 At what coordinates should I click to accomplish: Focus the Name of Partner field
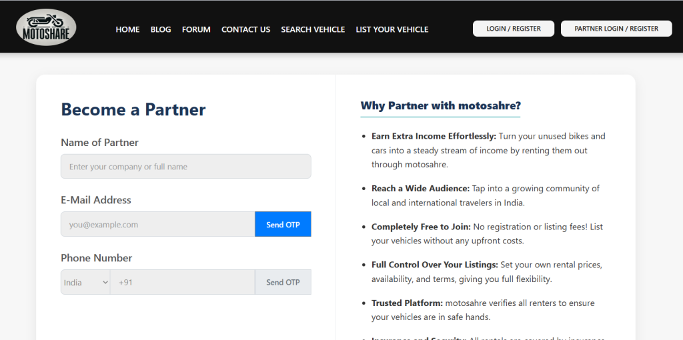coord(186,166)
